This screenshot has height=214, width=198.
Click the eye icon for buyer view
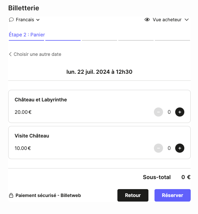[x=147, y=20]
